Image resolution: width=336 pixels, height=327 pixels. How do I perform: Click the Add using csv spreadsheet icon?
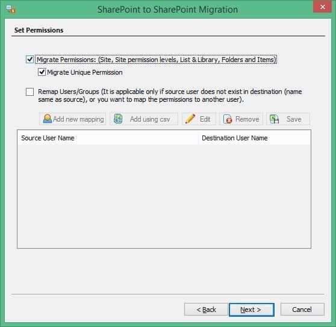click(x=118, y=119)
